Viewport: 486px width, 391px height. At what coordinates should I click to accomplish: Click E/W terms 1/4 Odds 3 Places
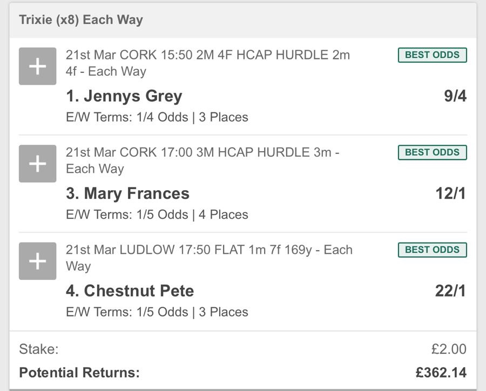click(x=157, y=117)
